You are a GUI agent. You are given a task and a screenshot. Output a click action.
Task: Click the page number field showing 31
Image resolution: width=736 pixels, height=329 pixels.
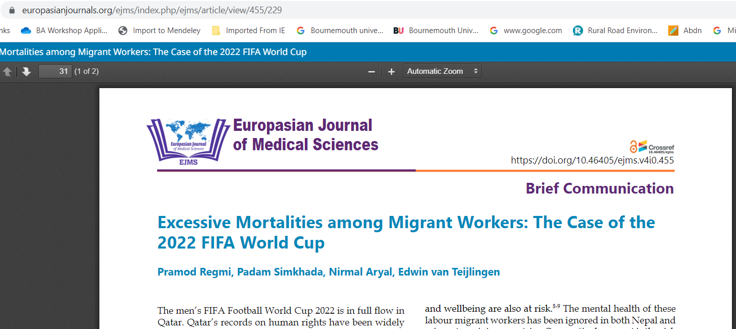click(x=55, y=71)
